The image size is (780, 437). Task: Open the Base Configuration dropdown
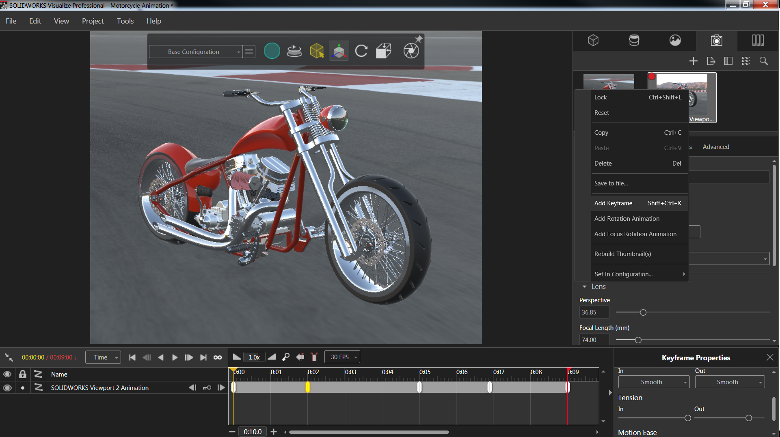point(196,52)
